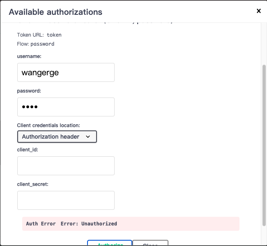Click the 'client_secret:' label
267x246 pixels.
point(33,184)
